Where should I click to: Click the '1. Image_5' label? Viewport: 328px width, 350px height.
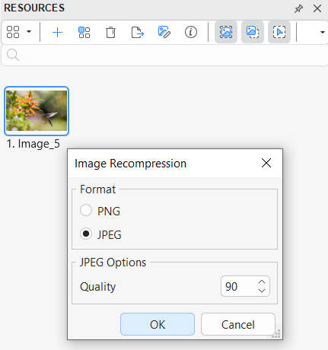coord(33,144)
